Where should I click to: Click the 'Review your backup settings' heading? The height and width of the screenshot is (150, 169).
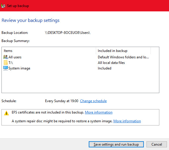30,20
